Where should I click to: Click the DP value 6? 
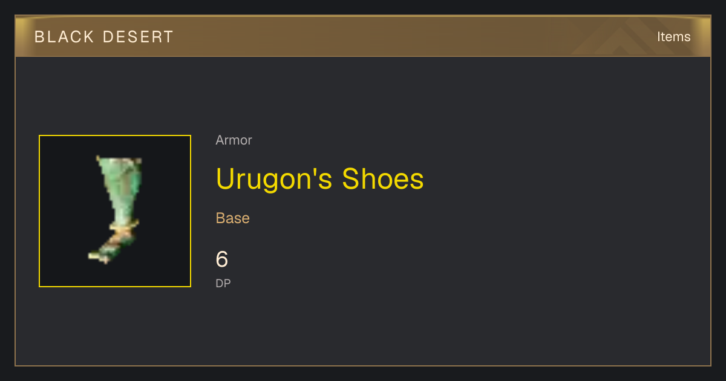pos(222,259)
